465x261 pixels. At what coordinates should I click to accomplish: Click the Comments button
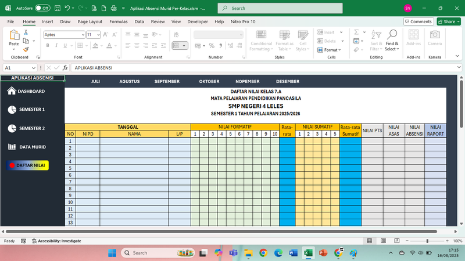click(418, 21)
